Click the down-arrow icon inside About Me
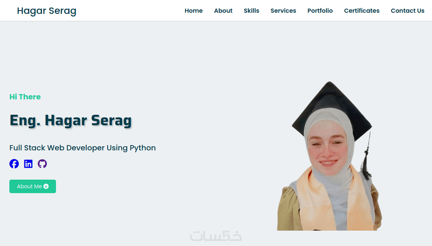 (x=46, y=186)
